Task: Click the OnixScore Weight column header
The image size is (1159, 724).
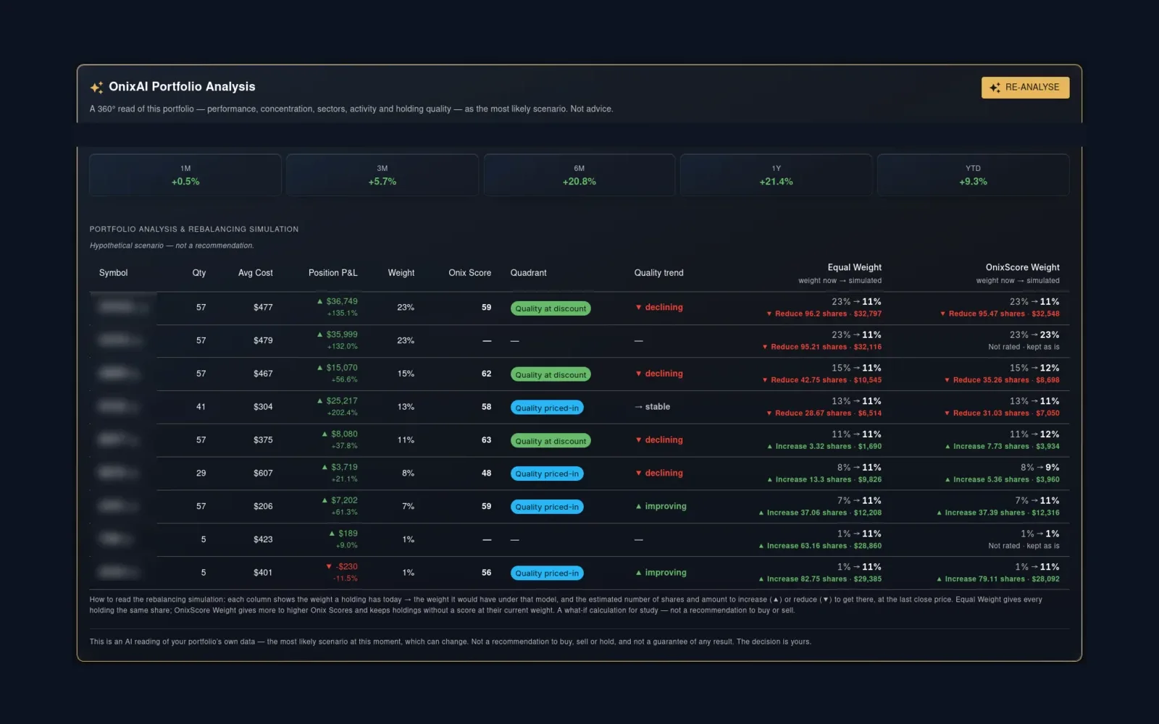Action: (x=1022, y=268)
